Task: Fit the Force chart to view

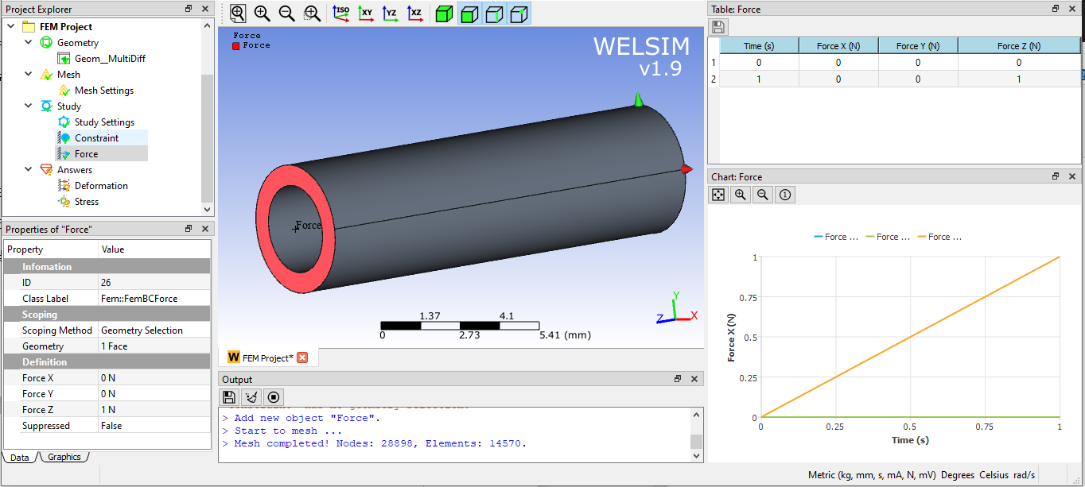Action: click(718, 195)
